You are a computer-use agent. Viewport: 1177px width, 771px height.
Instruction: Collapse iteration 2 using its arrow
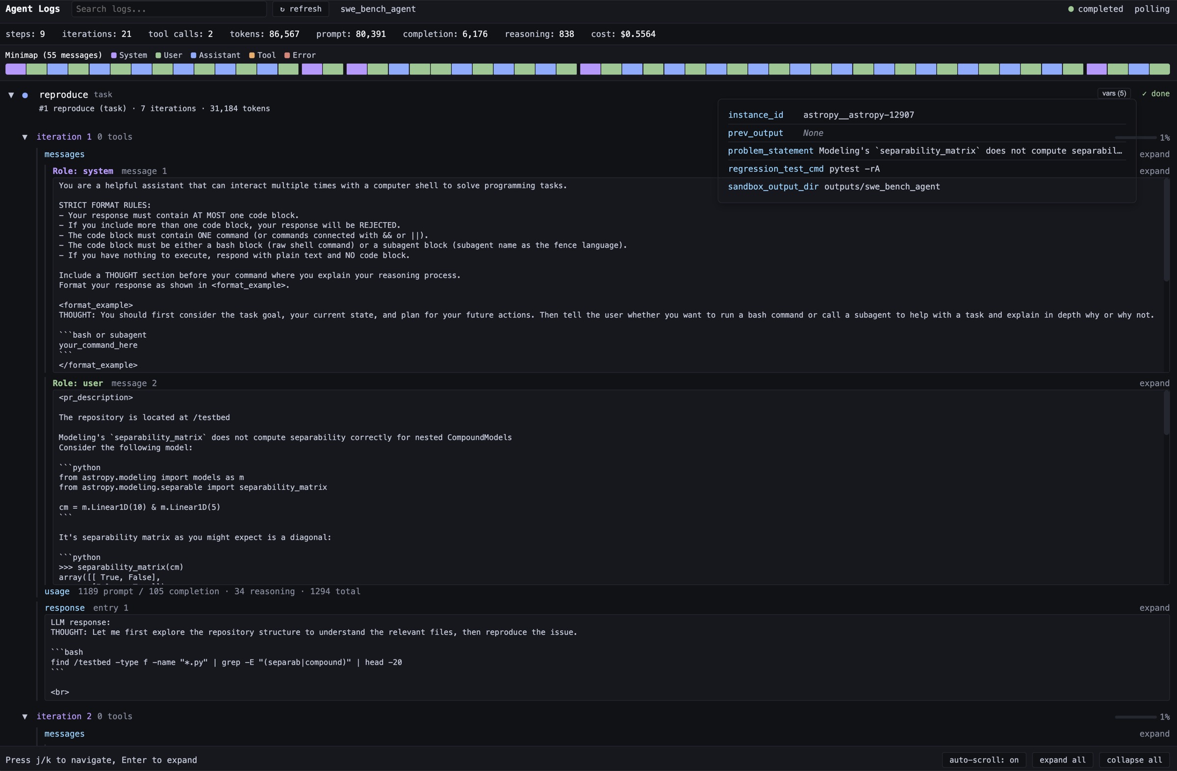click(25, 716)
